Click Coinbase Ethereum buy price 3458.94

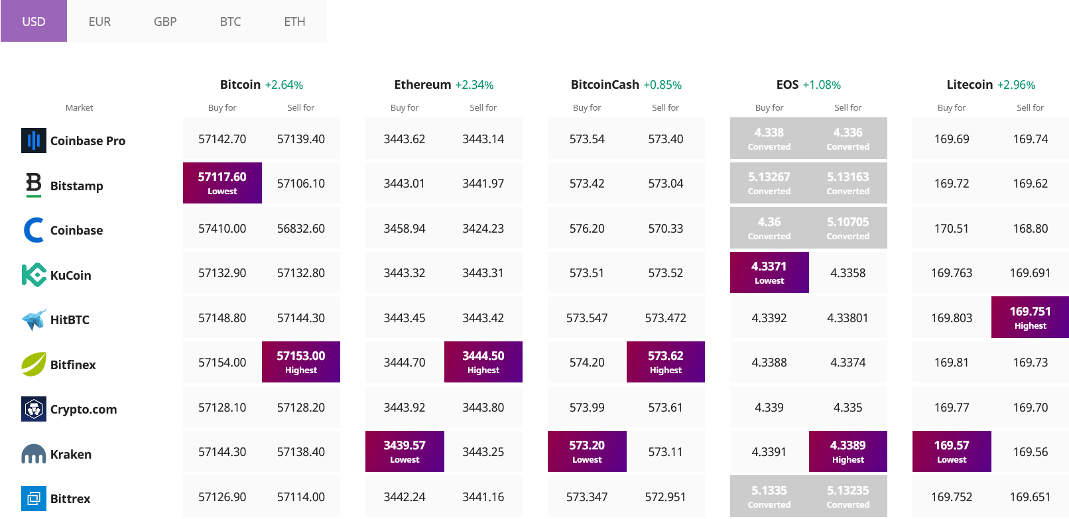tap(405, 229)
